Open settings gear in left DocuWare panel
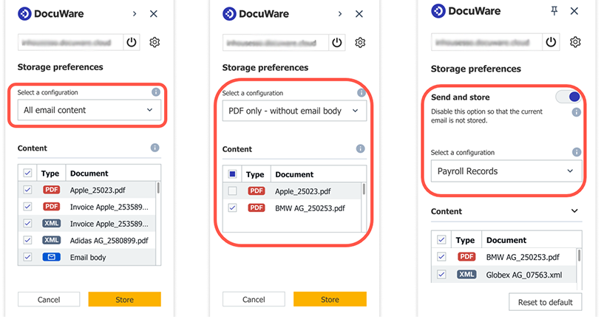Screen dimensions: 604x319 [x=155, y=42]
